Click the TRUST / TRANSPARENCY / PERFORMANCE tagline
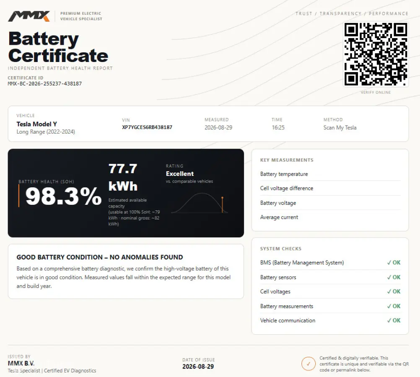This screenshot has width=420, height=377. pyautogui.click(x=352, y=13)
